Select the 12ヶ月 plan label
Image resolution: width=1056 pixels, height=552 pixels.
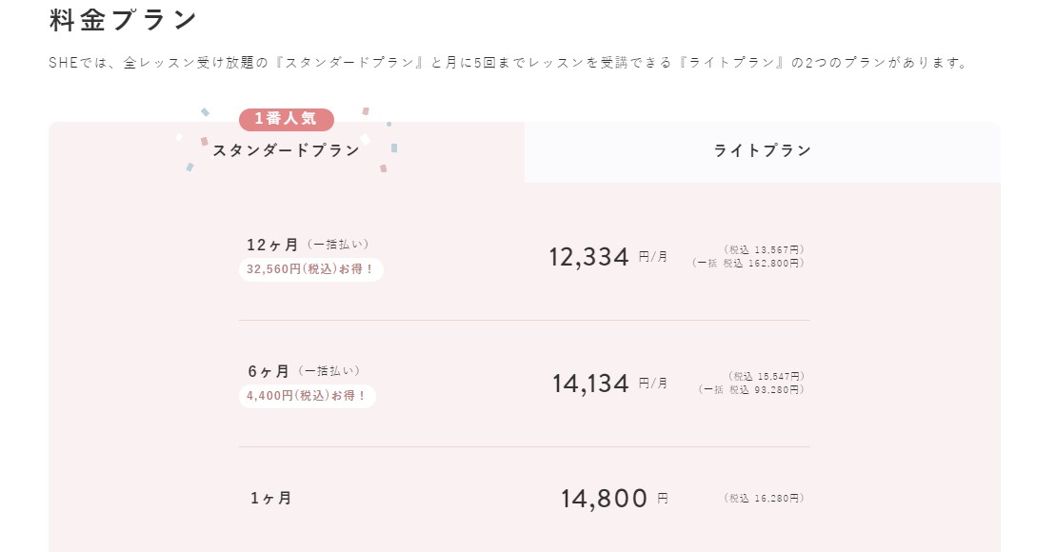pyautogui.click(x=272, y=245)
